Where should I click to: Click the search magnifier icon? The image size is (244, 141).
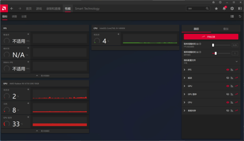(x=207, y=8)
